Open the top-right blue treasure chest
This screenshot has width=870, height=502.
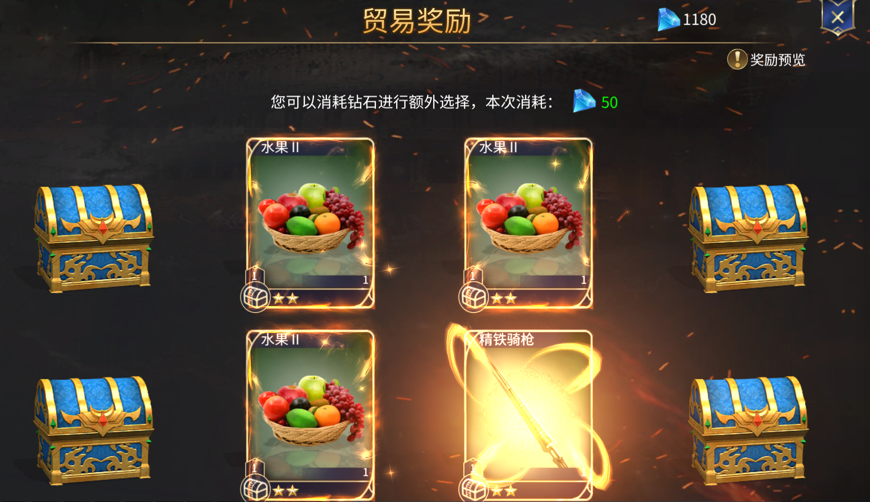[748, 238]
